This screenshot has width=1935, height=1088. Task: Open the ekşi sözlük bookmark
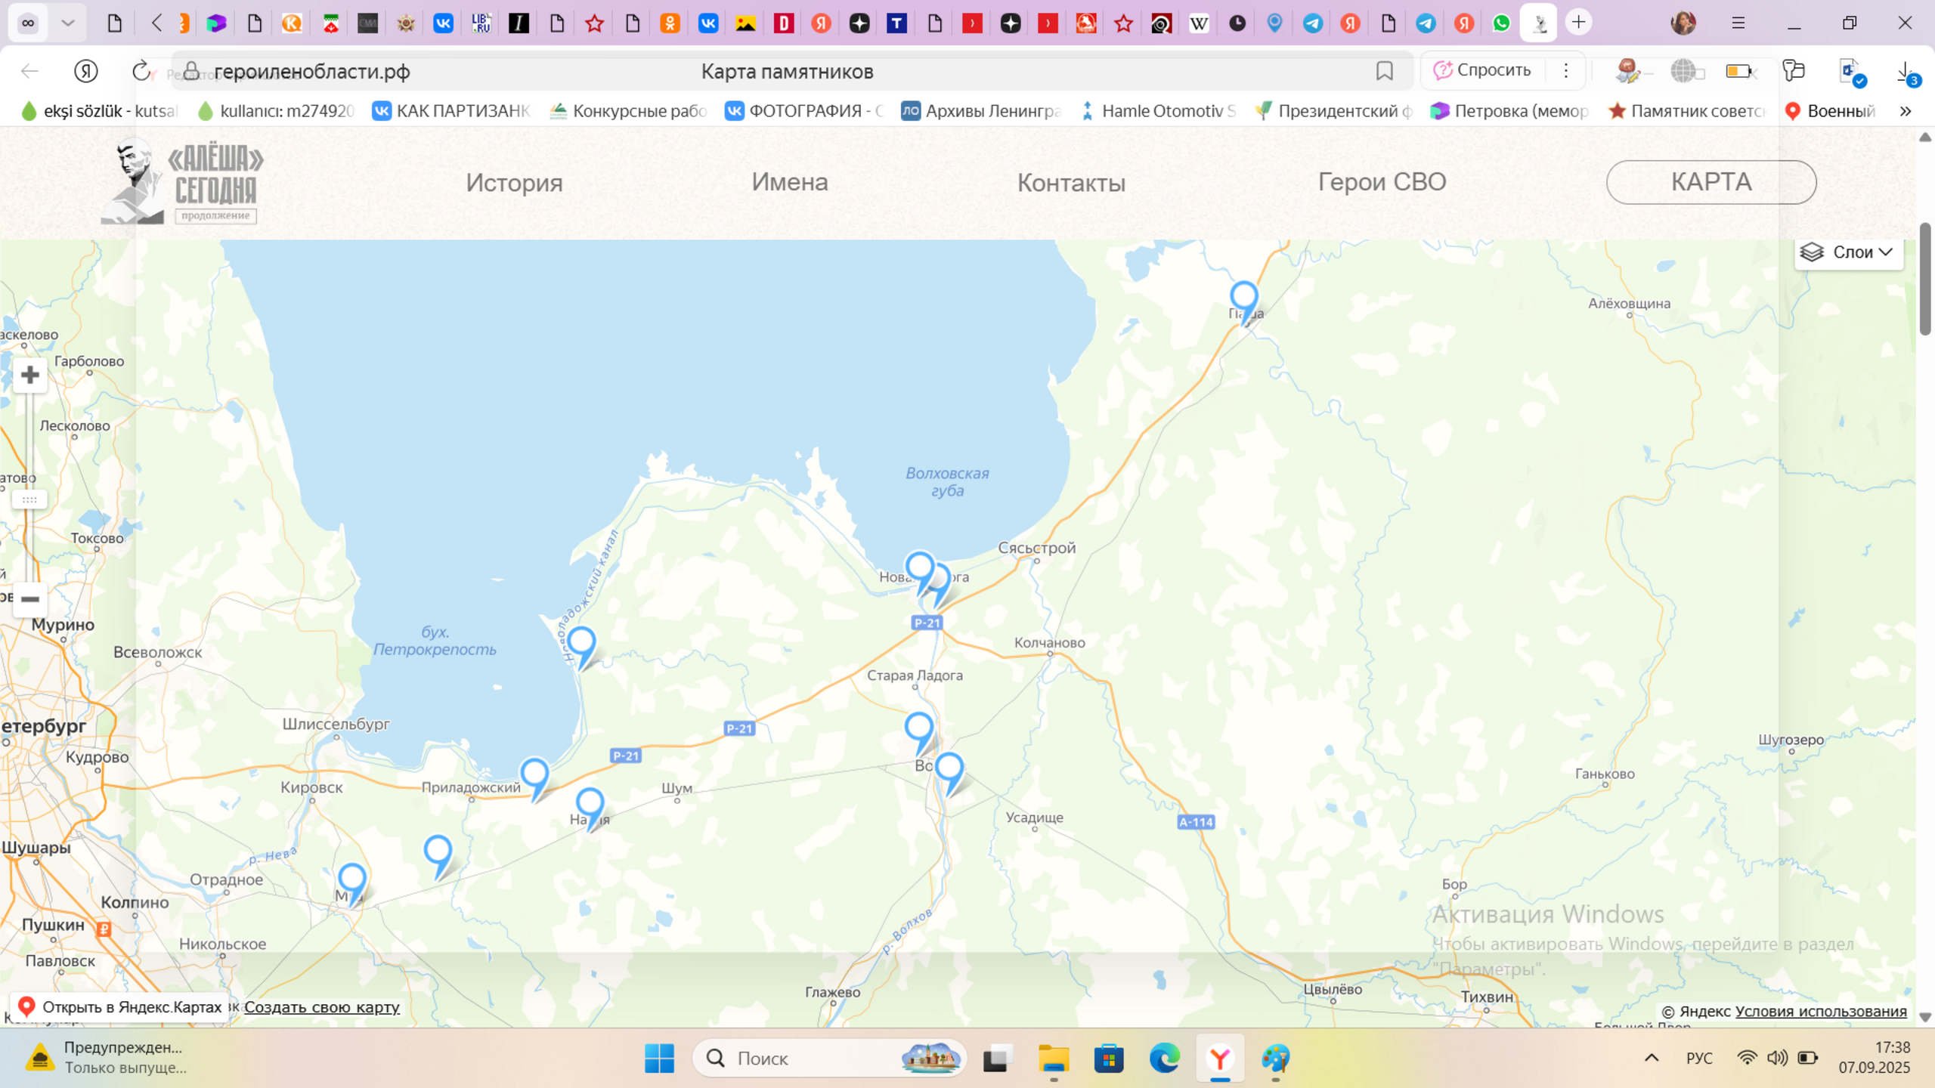100,111
